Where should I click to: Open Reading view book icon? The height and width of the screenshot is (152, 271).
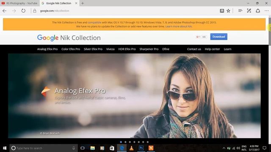click(x=222, y=11)
